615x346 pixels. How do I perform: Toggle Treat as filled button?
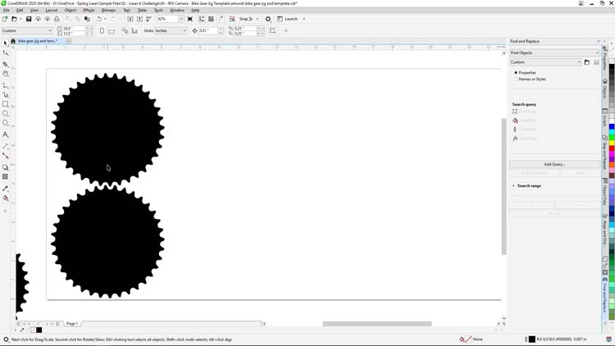pyautogui.click(x=272, y=30)
